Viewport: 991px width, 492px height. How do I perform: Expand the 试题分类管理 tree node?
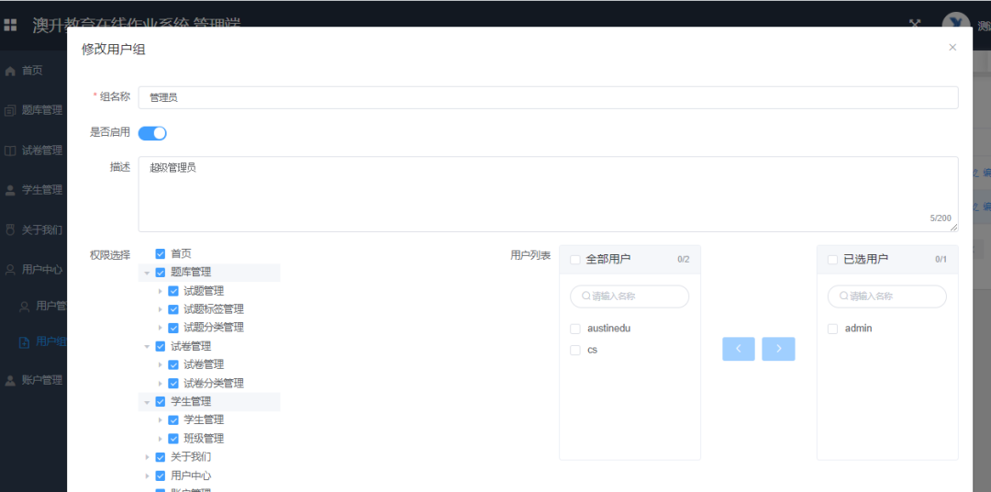(x=160, y=328)
